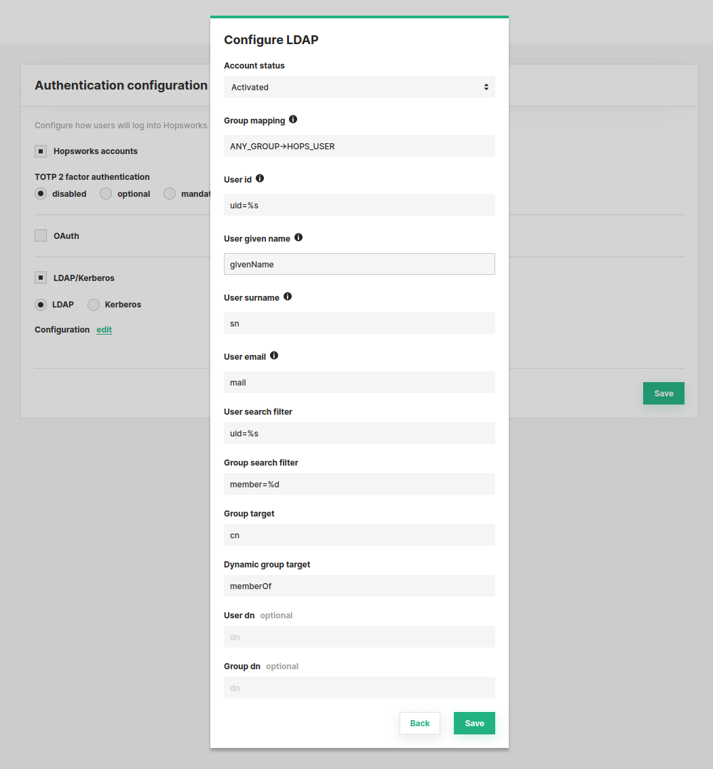The image size is (713, 769).
Task: Click the User email info icon
Action: point(274,355)
